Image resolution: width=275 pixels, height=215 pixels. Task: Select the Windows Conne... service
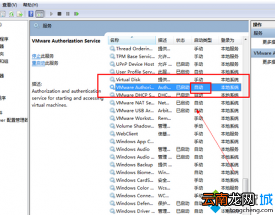pos(175,196)
